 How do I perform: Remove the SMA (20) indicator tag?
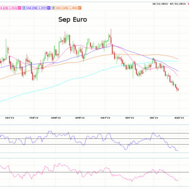pyautogui.click(x=19, y=8)
